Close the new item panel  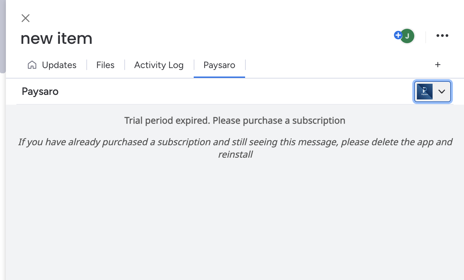26,18
